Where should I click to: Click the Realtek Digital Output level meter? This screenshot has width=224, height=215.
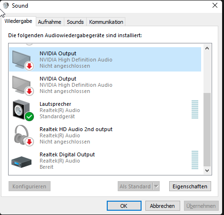click(195, 160)
